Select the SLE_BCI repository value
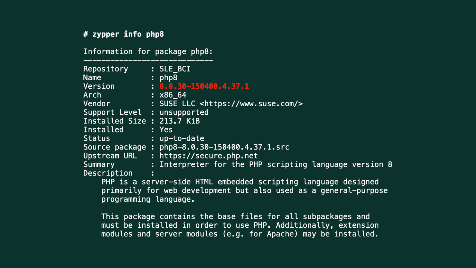The image size is (476, 268). [175, 69]
